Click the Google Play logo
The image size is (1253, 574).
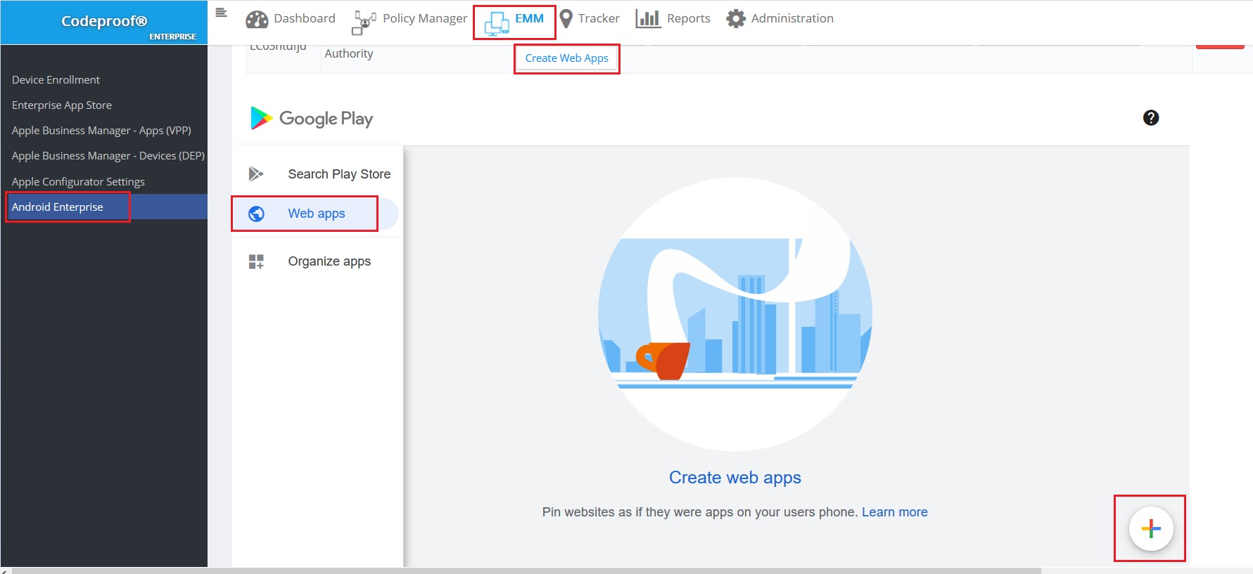(x=312, y=118)
